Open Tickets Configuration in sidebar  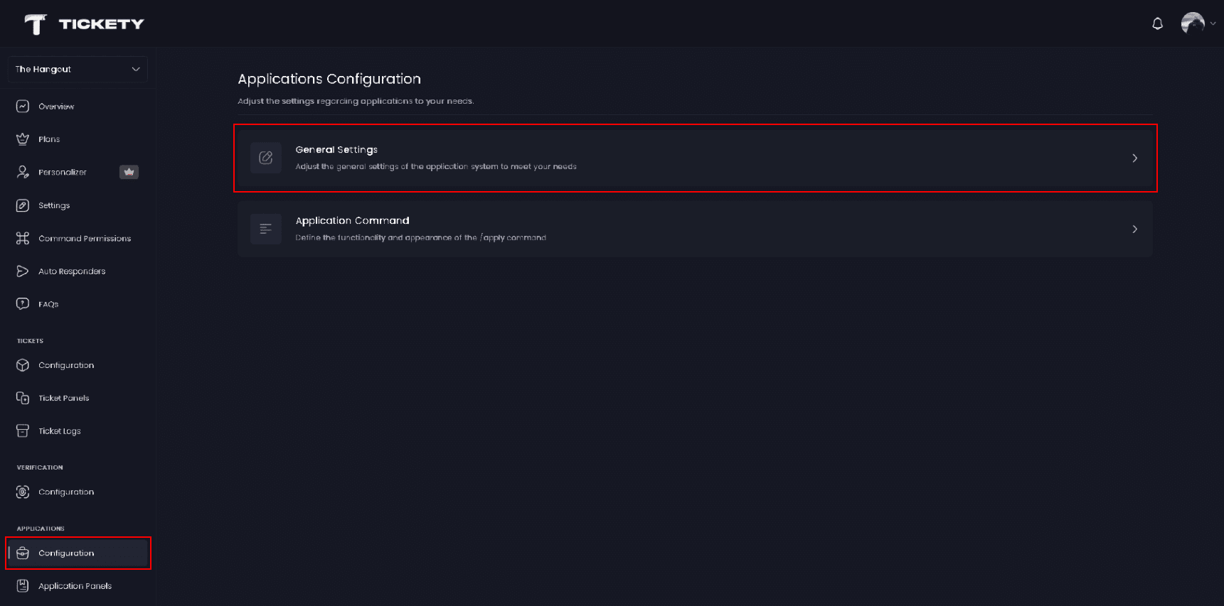click(x=65, y=365)
